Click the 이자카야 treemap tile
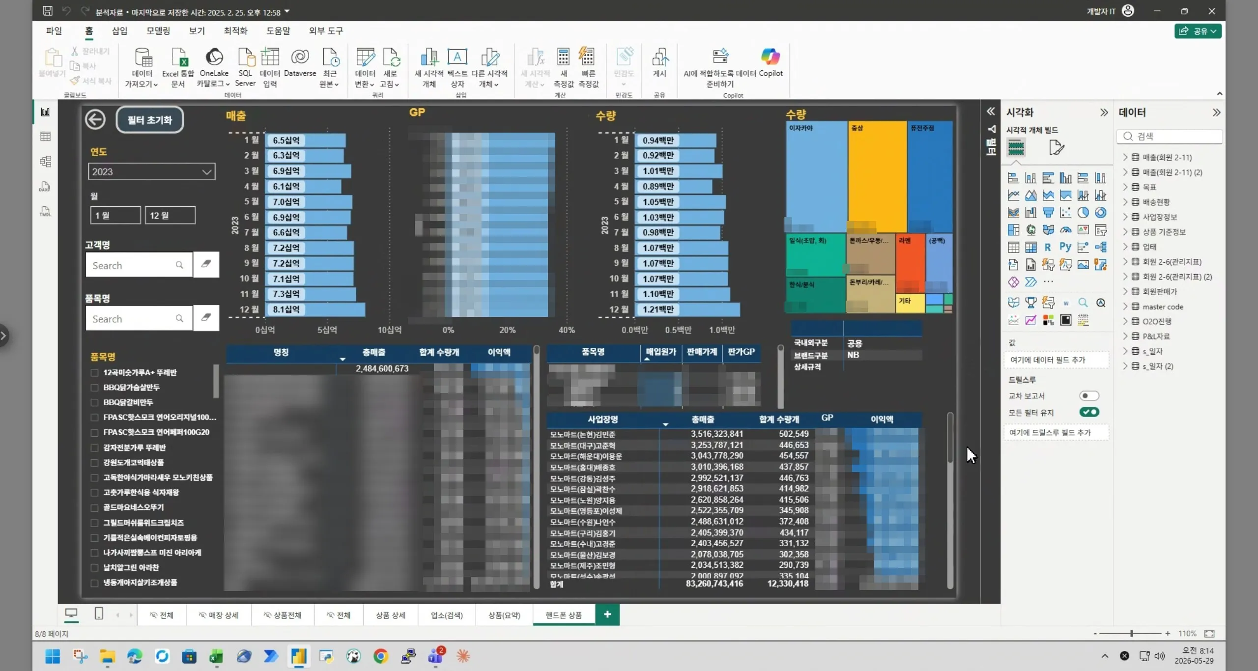 (x=816, y=176)
